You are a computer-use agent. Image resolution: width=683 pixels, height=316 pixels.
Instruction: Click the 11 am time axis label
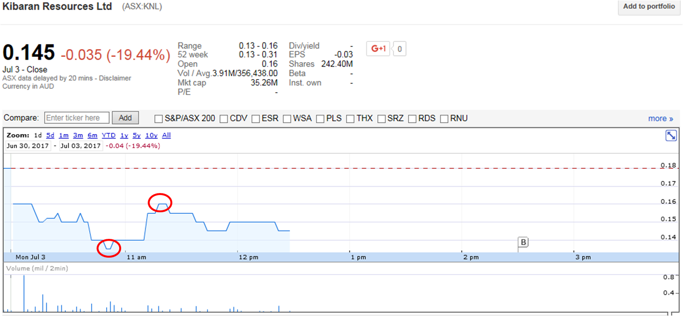click(136, 258)
